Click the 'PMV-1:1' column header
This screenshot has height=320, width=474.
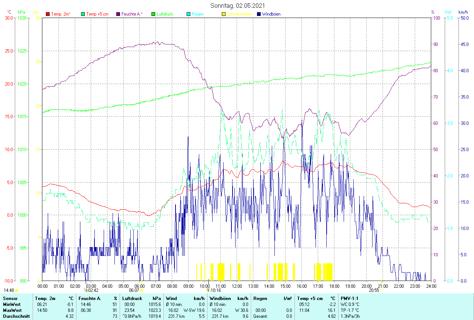[x=350, y=298]
